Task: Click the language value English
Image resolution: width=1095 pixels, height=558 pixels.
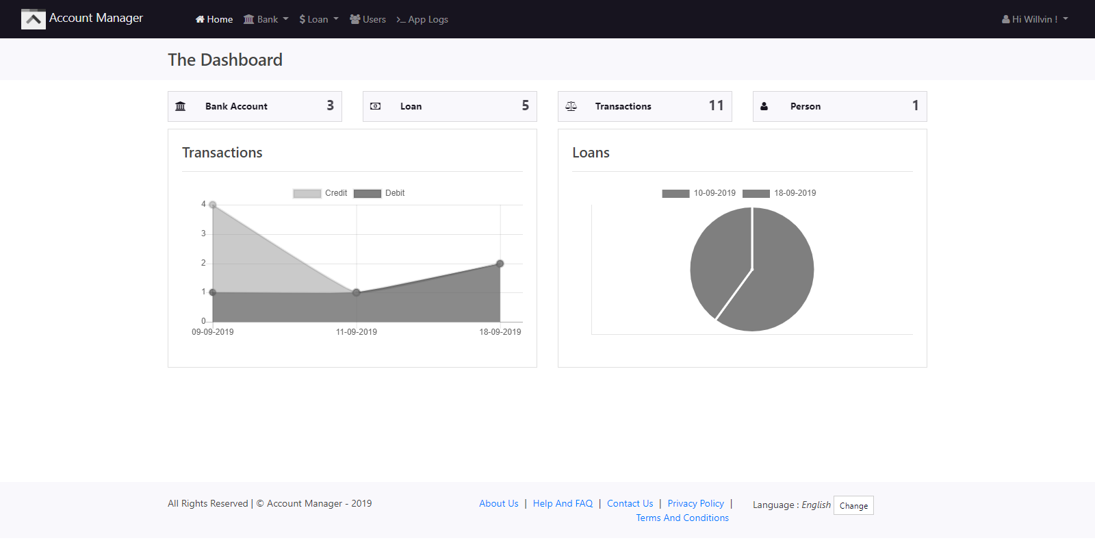Action: 816,505
